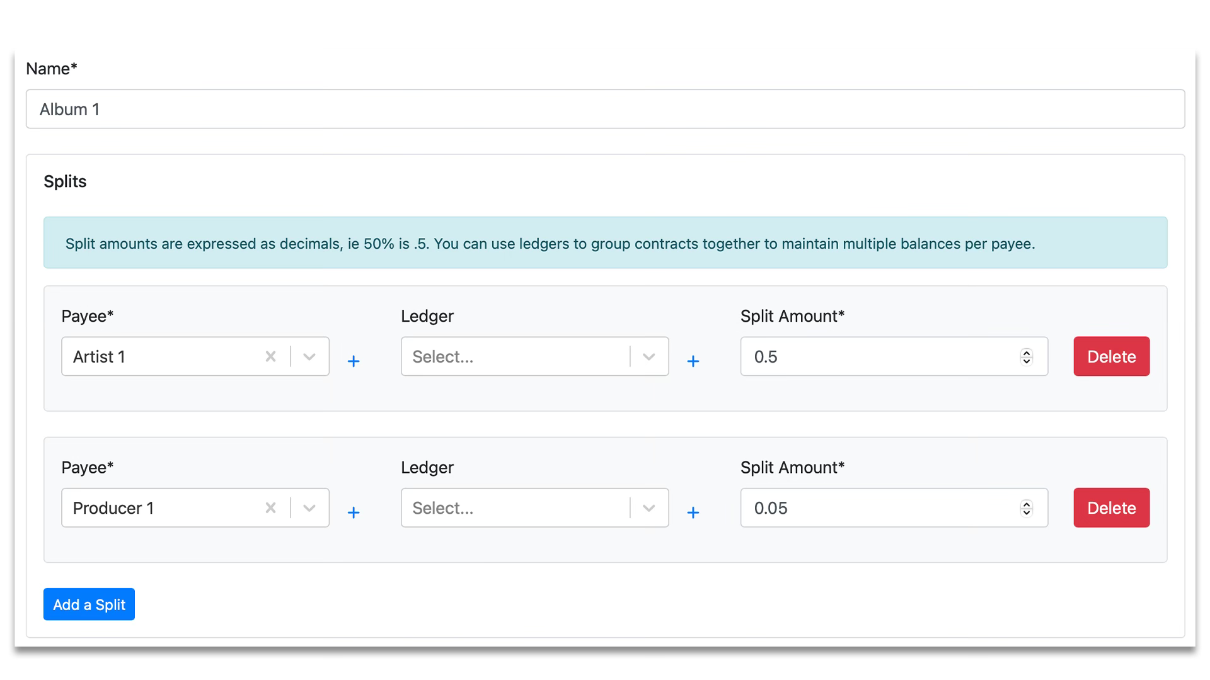
Task: Increase the 0.05 split amount with stepper up arrow
Action: tap(1026, 504)
